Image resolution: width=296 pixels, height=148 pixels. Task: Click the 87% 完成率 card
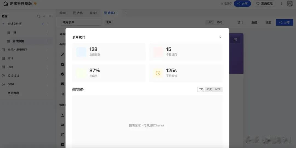pos(109,73)
